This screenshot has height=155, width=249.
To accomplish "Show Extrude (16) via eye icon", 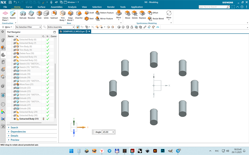I will coord(15,71).
